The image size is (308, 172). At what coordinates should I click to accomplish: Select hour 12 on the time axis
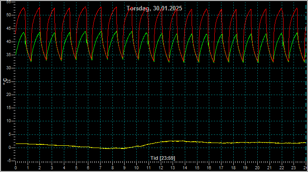(161, 168)
